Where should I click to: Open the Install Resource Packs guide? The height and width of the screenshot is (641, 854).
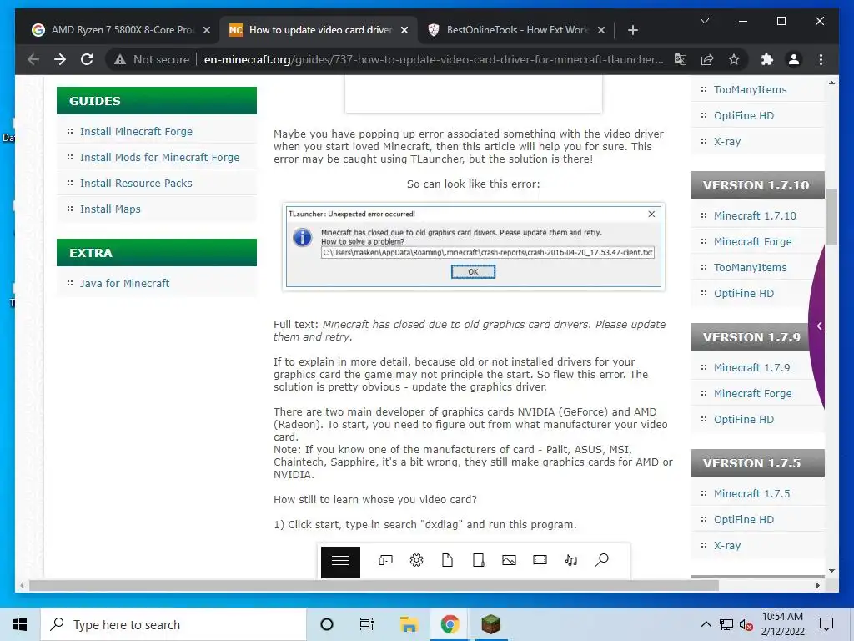pos(136,183)
